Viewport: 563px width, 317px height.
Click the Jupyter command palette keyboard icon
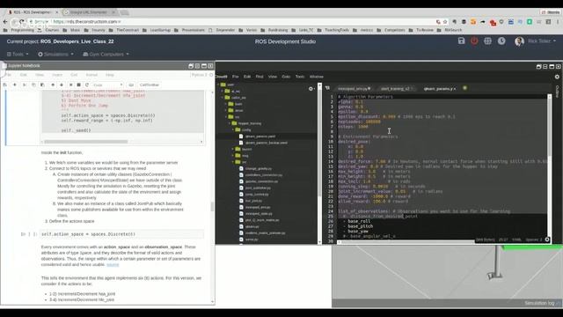[131, 85]
